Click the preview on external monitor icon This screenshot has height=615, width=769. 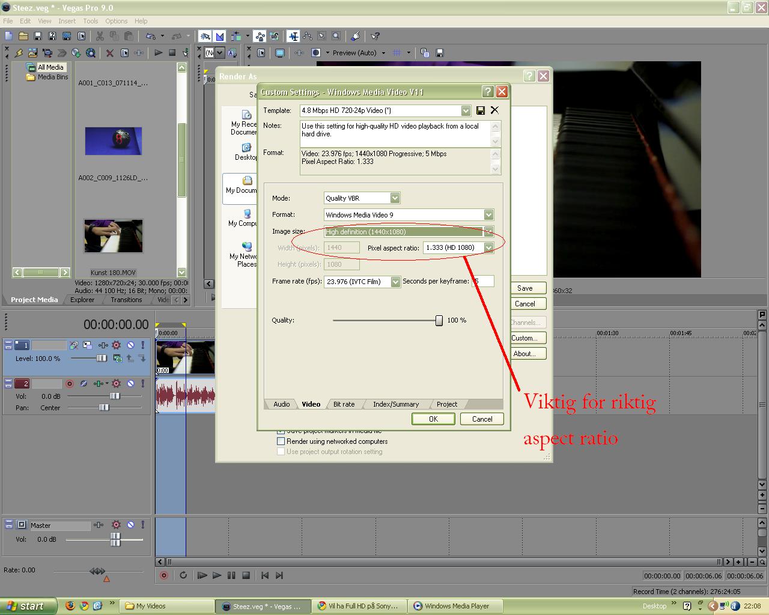[x=279, y=53]
